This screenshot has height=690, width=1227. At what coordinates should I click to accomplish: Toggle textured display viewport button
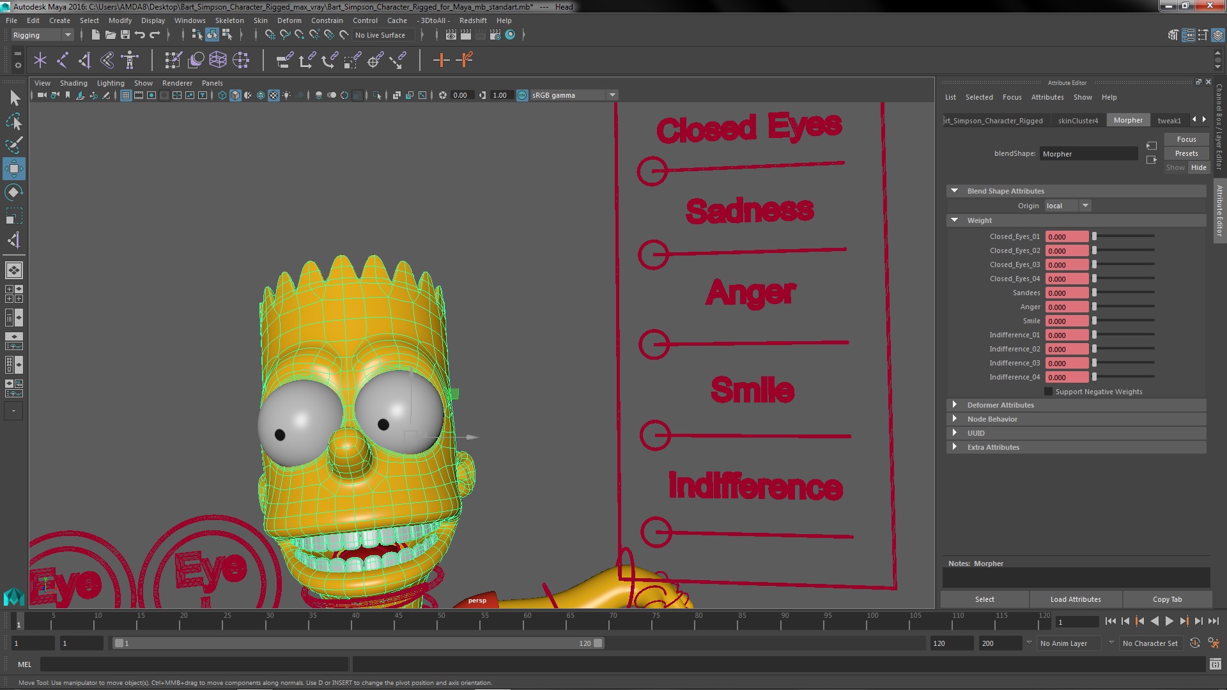pyautogui.click(x=274, y=95)
